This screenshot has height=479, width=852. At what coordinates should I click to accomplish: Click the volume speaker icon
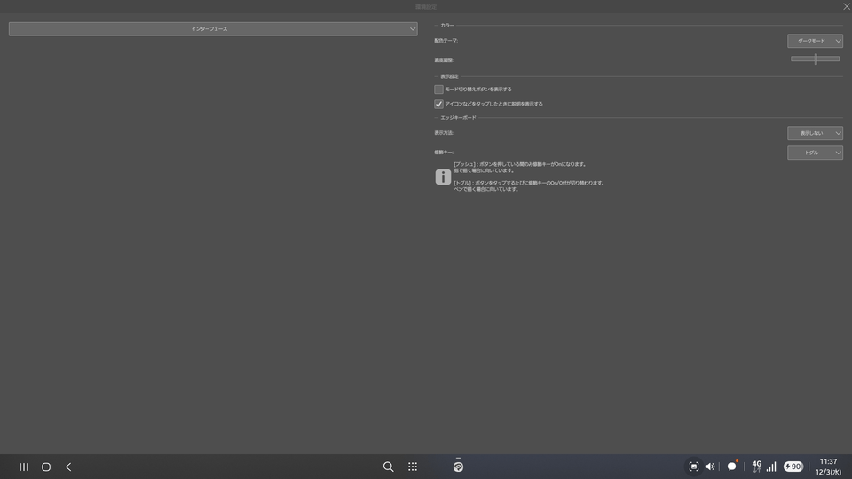pos(710,467)
